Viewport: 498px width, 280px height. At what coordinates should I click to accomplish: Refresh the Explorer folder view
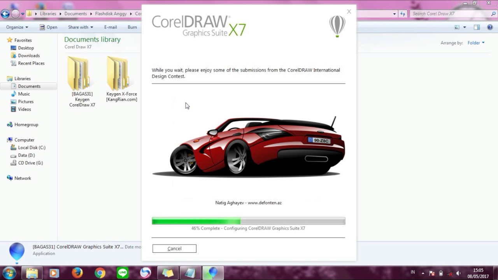(x=403, y=14)
